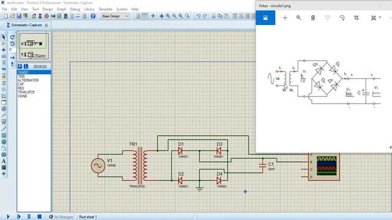Image resolution: width=392 pixels, height=220 pixels.
Task: Click the oscilloscope component in schematic
Action: pyautogui.click(x=324, y=167)
